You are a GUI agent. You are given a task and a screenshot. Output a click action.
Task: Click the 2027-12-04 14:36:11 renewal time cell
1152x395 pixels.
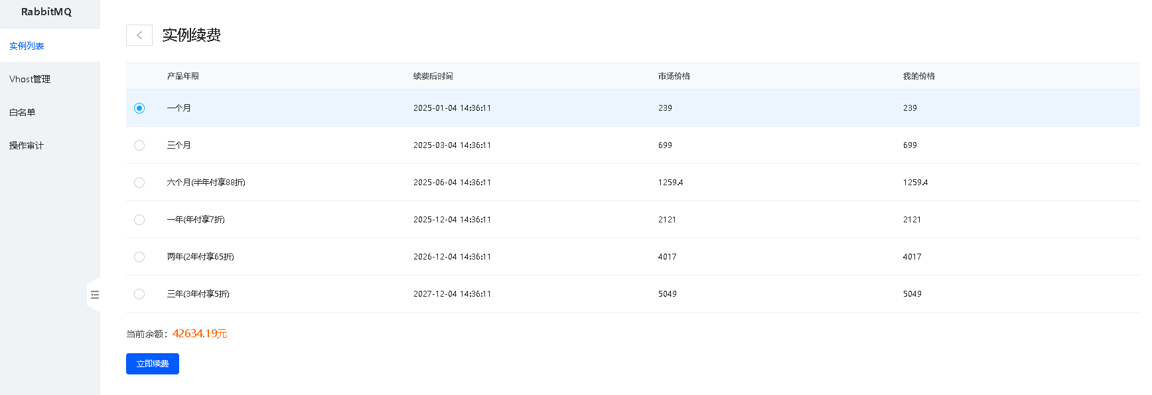click(452, 294)
